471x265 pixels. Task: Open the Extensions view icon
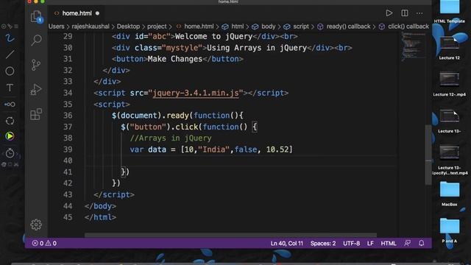[x=36, y=114]
